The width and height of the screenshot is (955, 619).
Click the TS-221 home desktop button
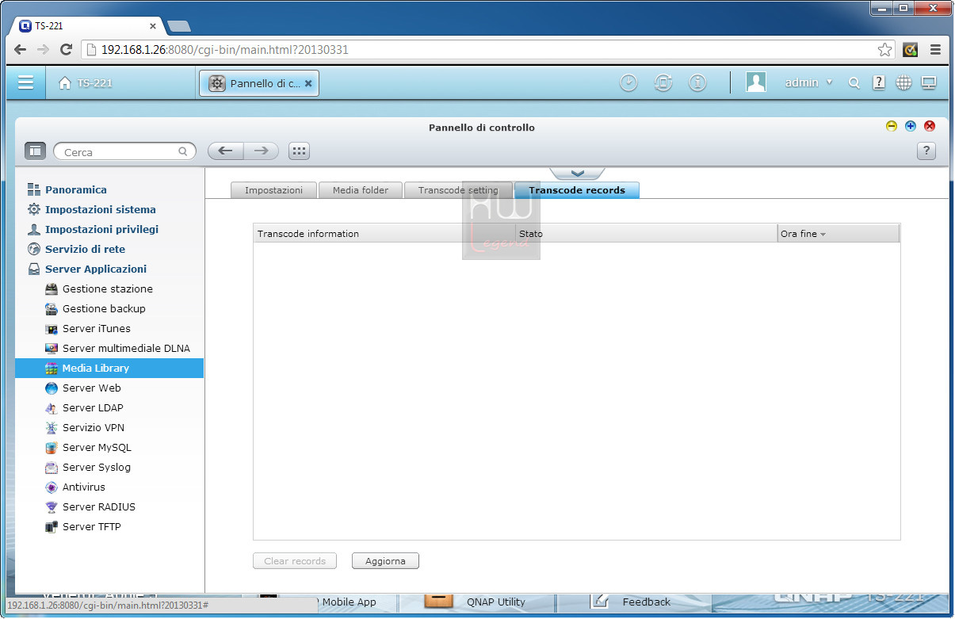click(x=86, y=83)
